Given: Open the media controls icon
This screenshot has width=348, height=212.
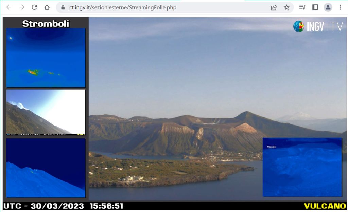Looking at the screenshot, I should pos(302,7).
